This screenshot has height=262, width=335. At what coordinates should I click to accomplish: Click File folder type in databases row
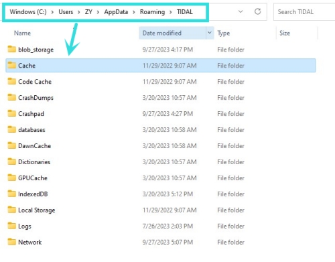pos(231,130)
